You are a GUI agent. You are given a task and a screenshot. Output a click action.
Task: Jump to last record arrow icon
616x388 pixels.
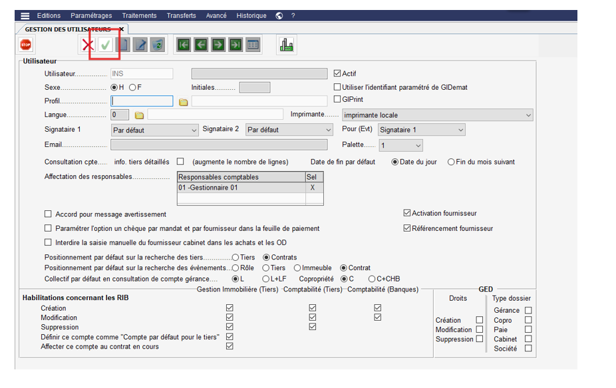[x=235, y=45]
